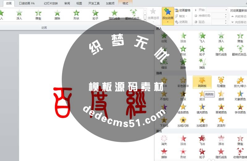Choose 劈裂 in the 进入 dropdown section

pyautogui.click(x=240, y=37)
